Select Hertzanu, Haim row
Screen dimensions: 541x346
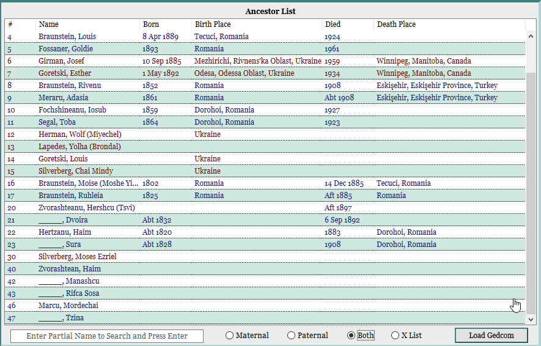(x=265, y=232)
